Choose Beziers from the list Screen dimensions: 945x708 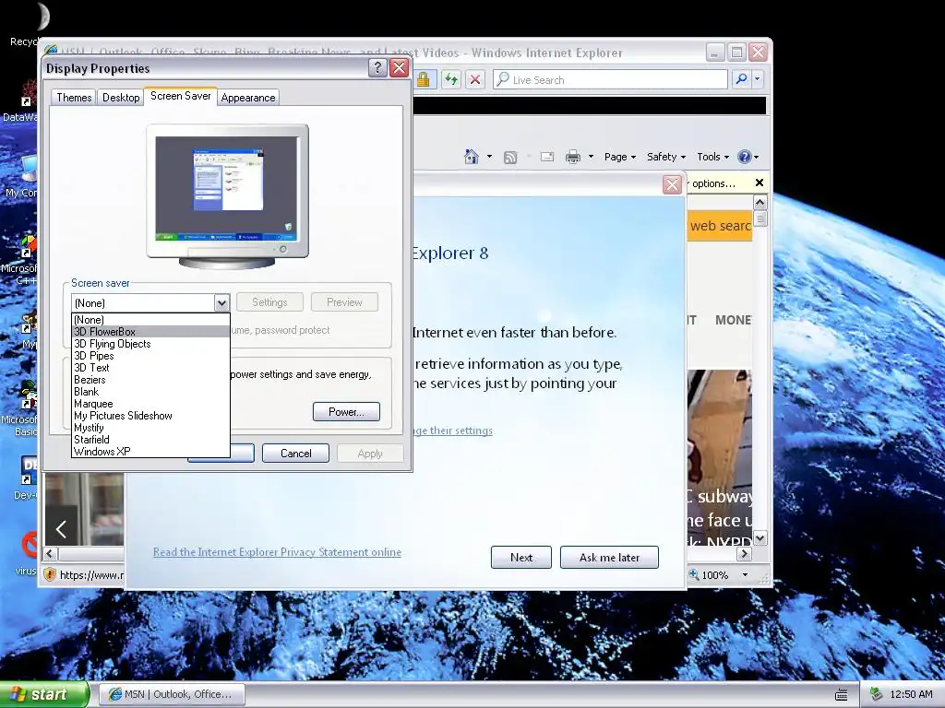point(150,380)
